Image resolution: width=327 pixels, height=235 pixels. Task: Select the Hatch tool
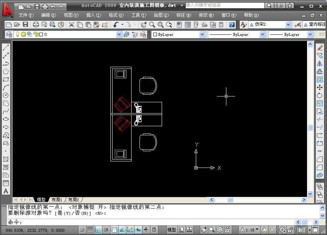coord(6,159)
